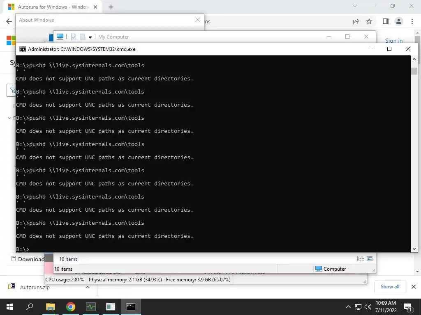Open the network tray icon
The height and width of the screenshot is (315, 421).
358,307
